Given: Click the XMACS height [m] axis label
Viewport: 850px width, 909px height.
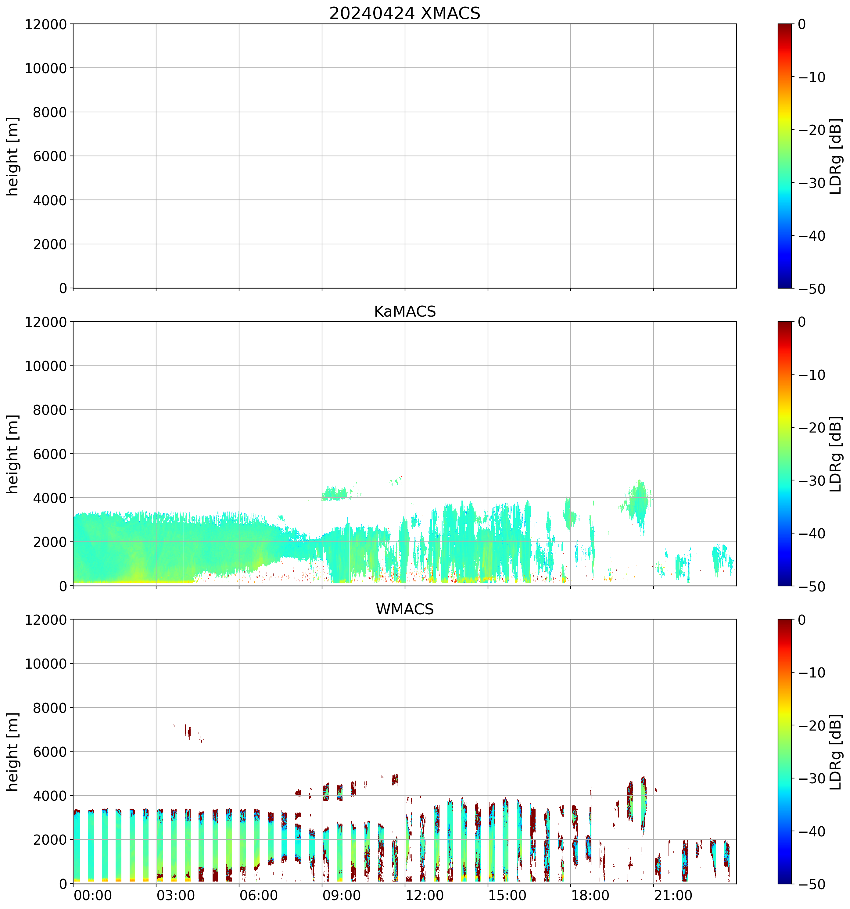Looking at the screenshot, I should click(13, 156).
